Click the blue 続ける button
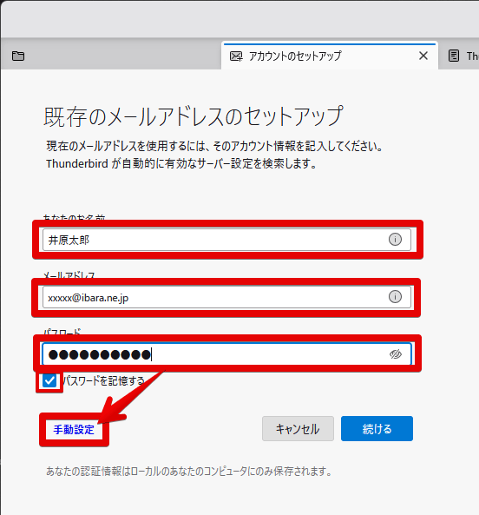Image resolution: width=479 pixels, height=515 pixels. coord(377,429)
